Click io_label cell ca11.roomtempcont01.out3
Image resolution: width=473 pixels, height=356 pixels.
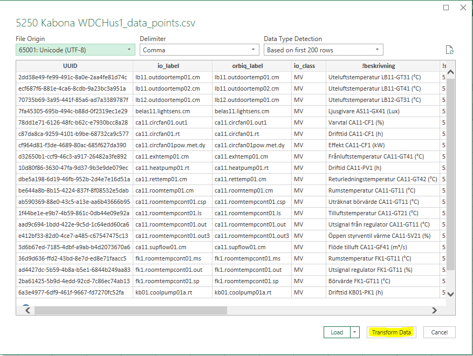click(173, 236)
